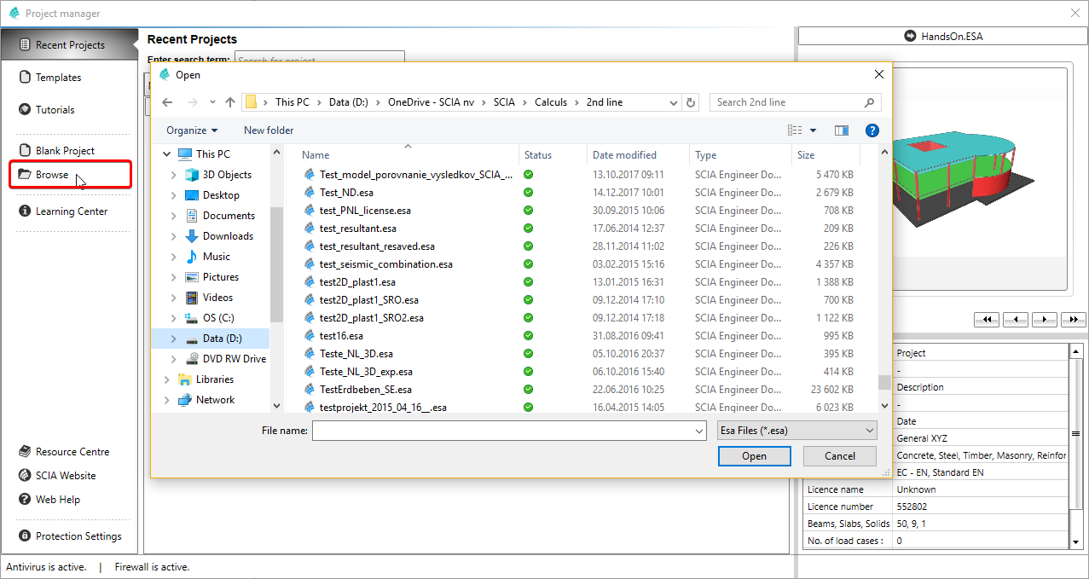Toggle the preview pane icon

842,130
